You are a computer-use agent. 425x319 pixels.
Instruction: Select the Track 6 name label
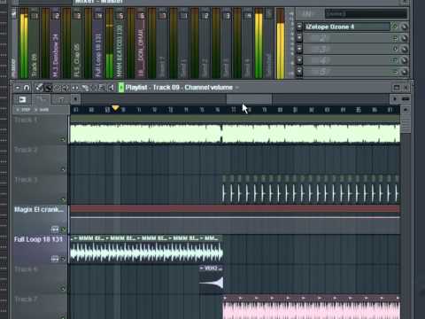(26, 269)
